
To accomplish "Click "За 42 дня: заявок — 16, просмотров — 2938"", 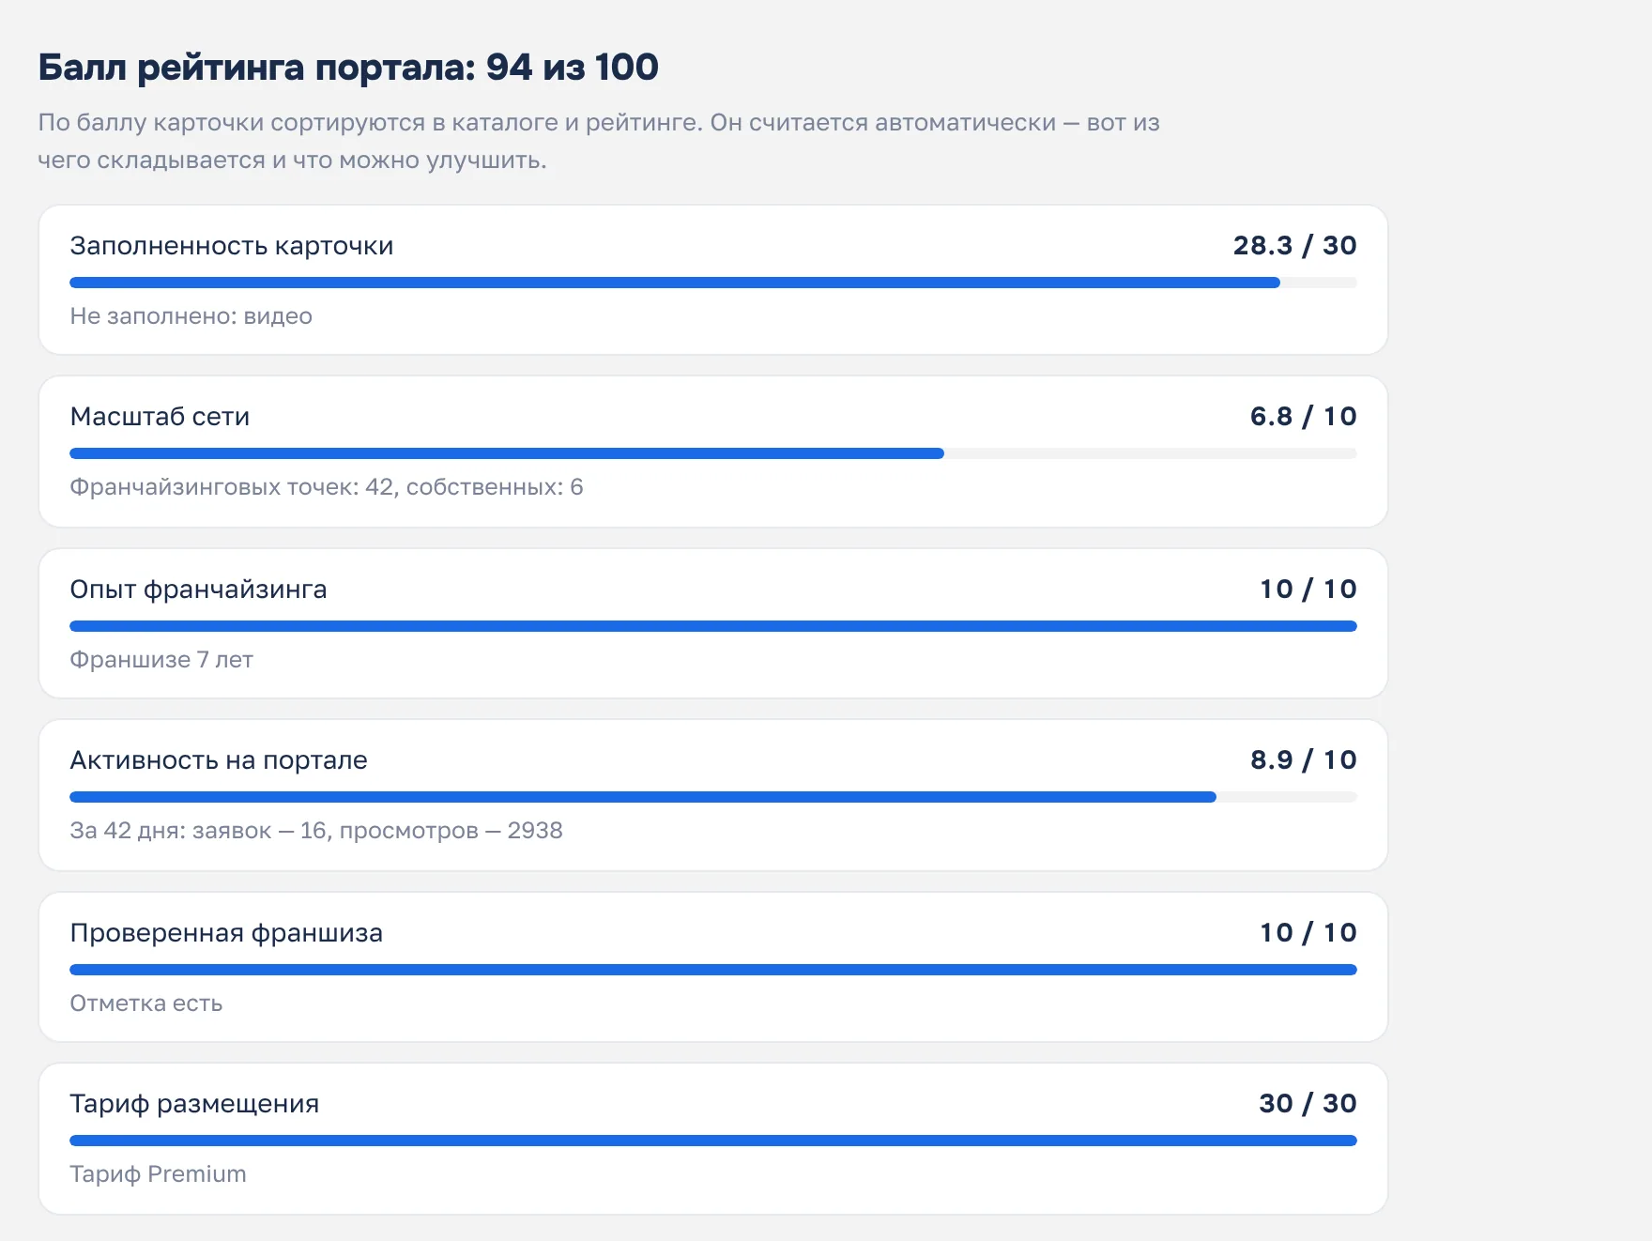I will click(316, 831).
